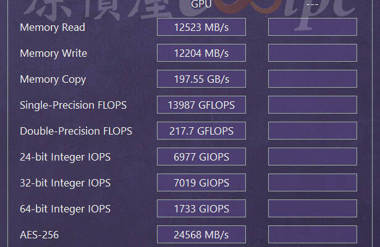
Task: Click the Memory Copy row label
Action: pos(53,80)
